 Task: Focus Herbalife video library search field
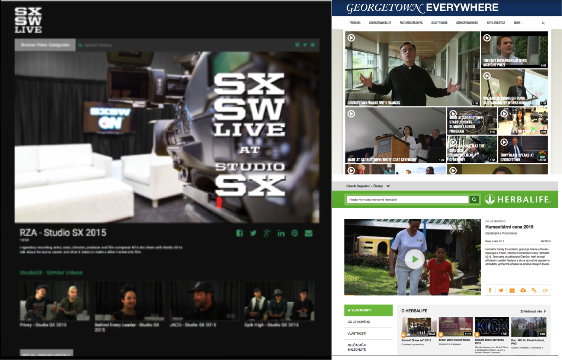tap(408, 200)
